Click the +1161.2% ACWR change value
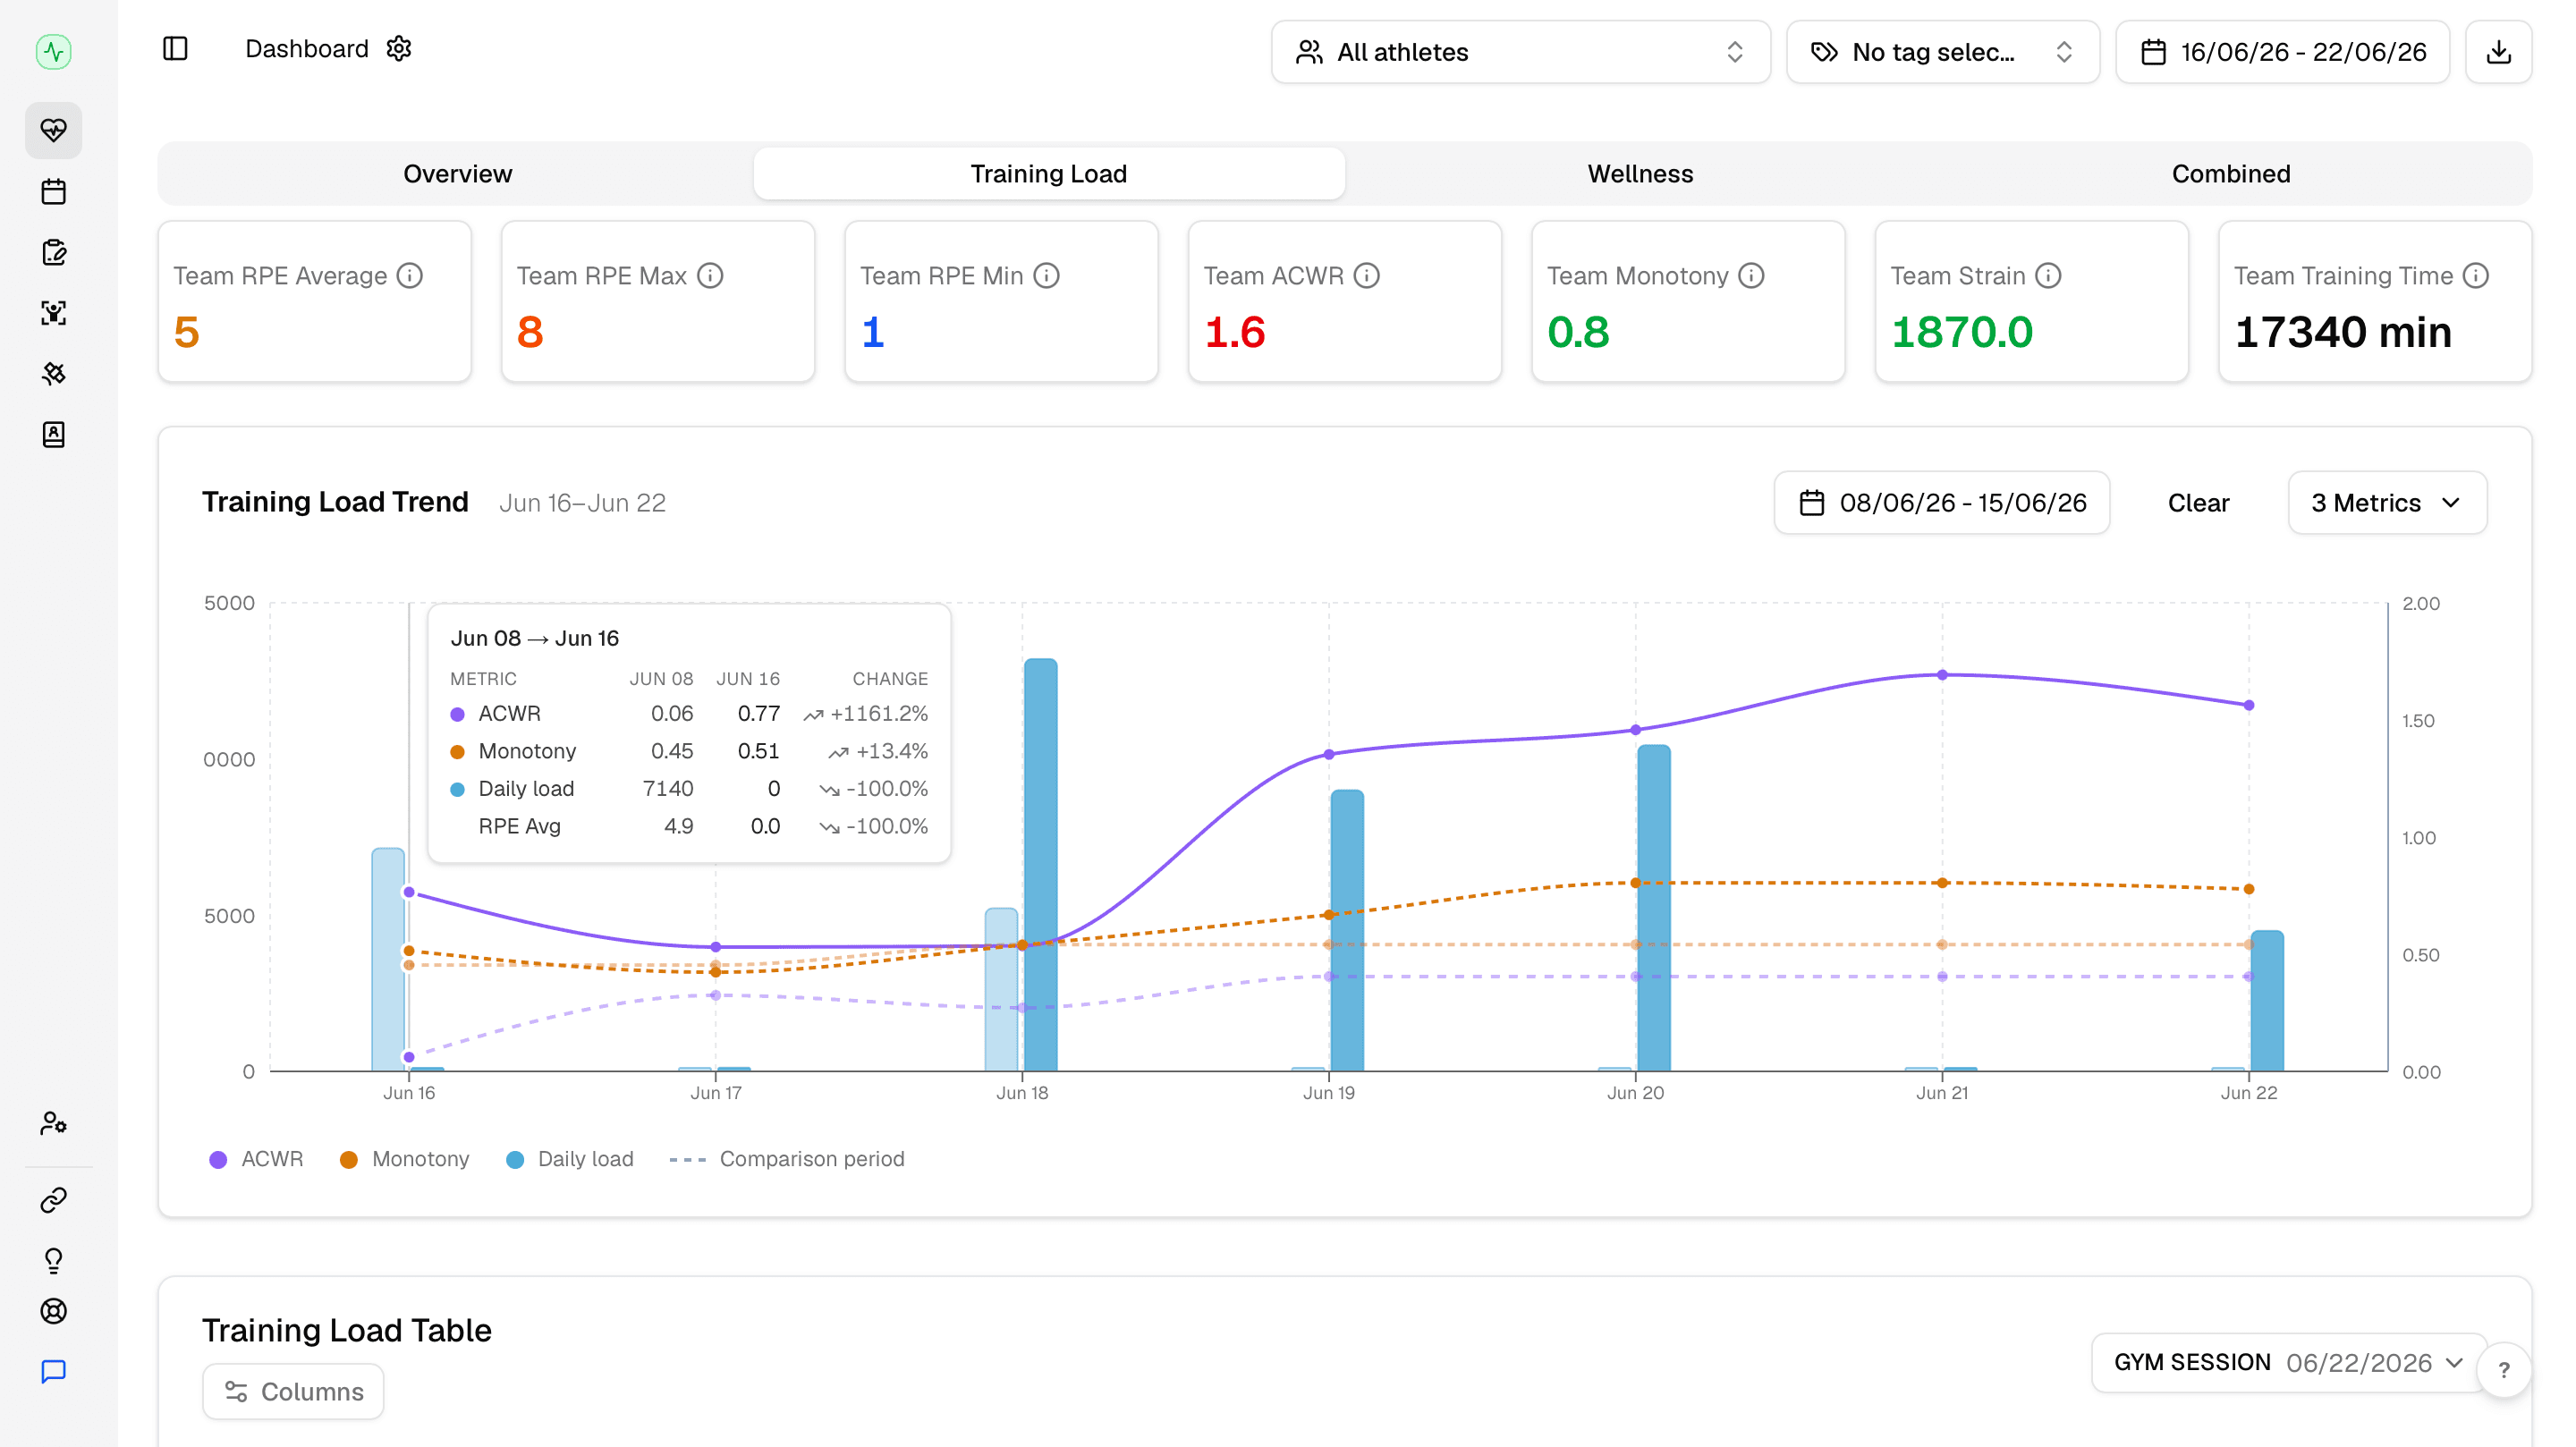Screen dimensions: 2576x1447 (x=878, y=714)
